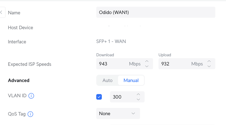
Task: Click the VLAN ID value field
Action: 121,97
